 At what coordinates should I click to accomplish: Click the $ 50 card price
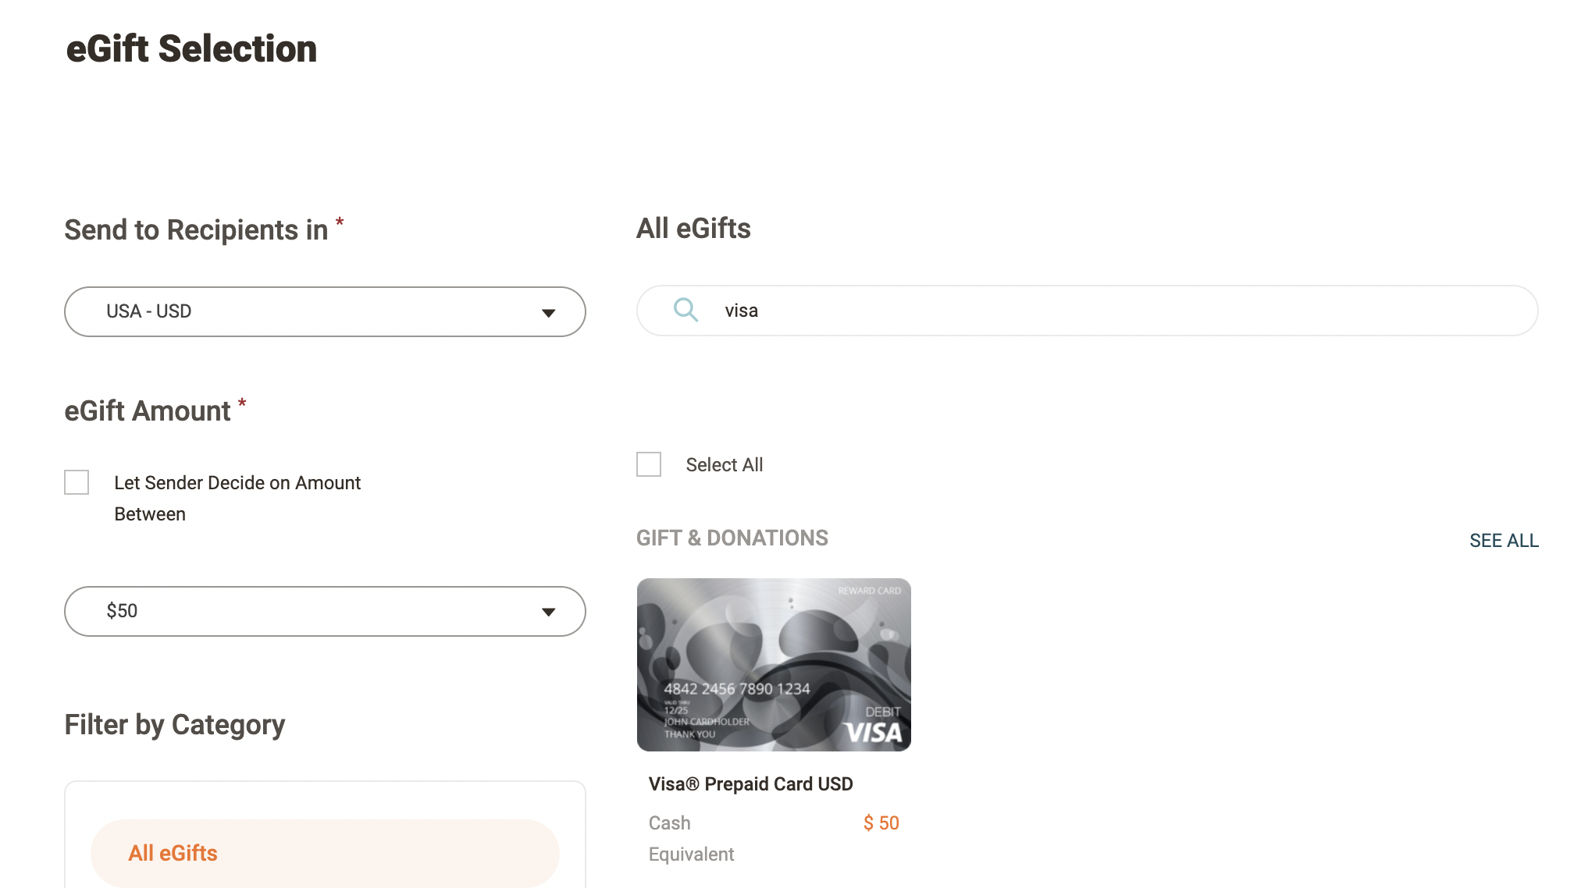[881, 822]
